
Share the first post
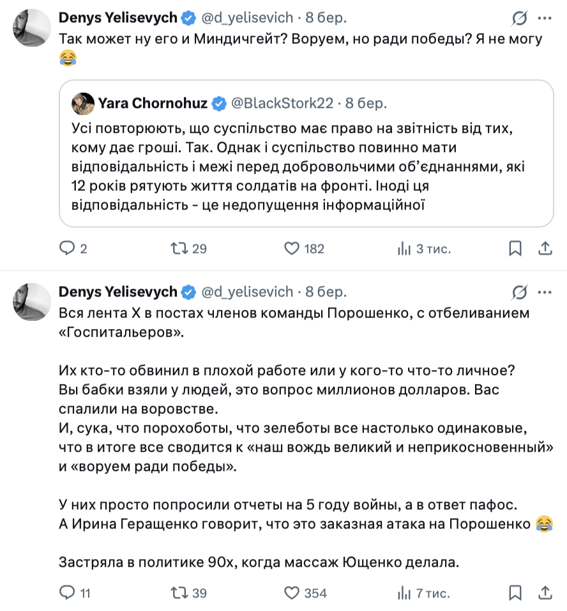(x=545, y=249)
